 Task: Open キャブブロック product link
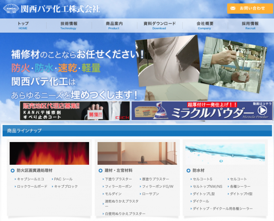pos(66,187)
